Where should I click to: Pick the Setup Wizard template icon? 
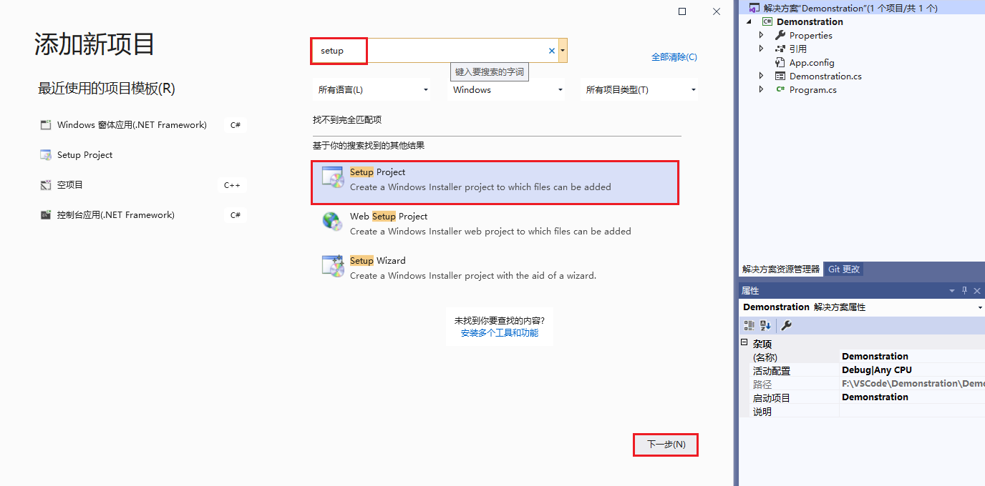333,266
